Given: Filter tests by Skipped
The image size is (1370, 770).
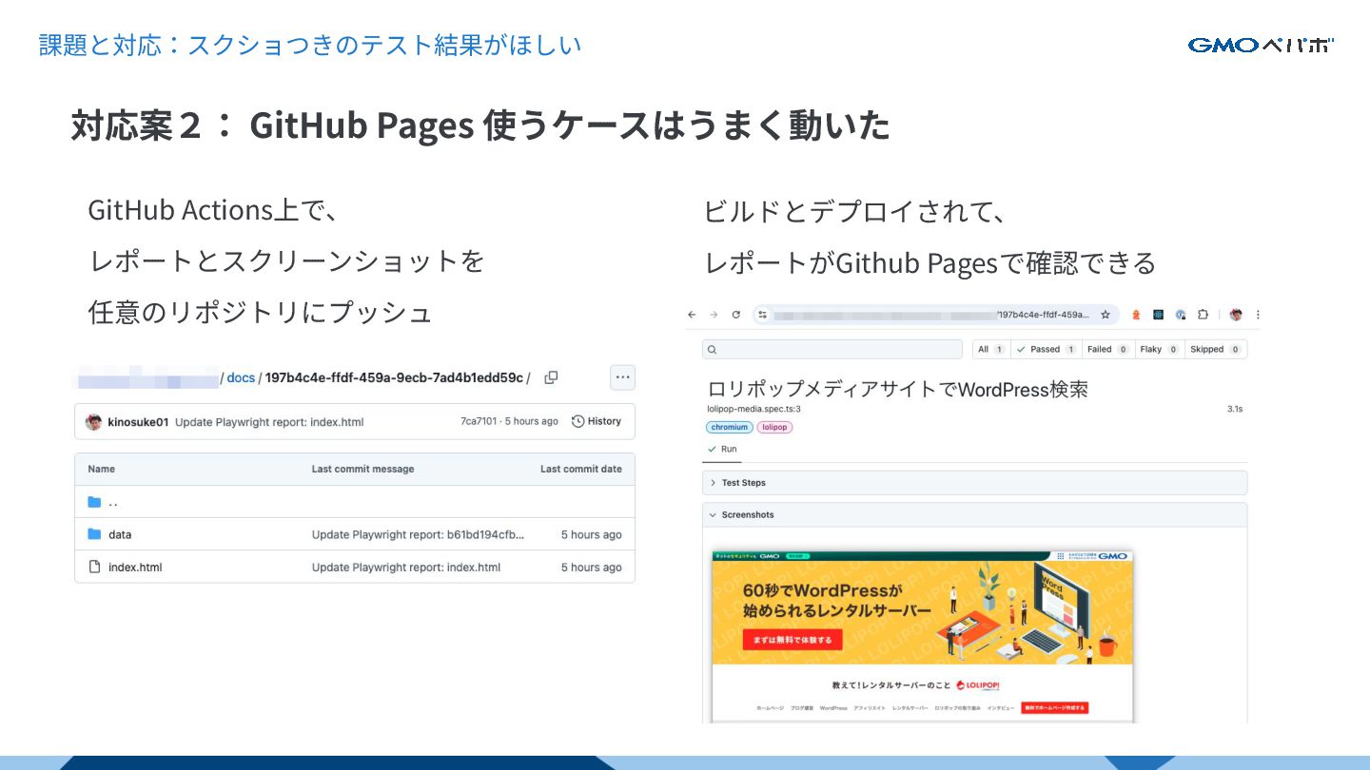Looking at the screenshot, I should click(1216, 350).
